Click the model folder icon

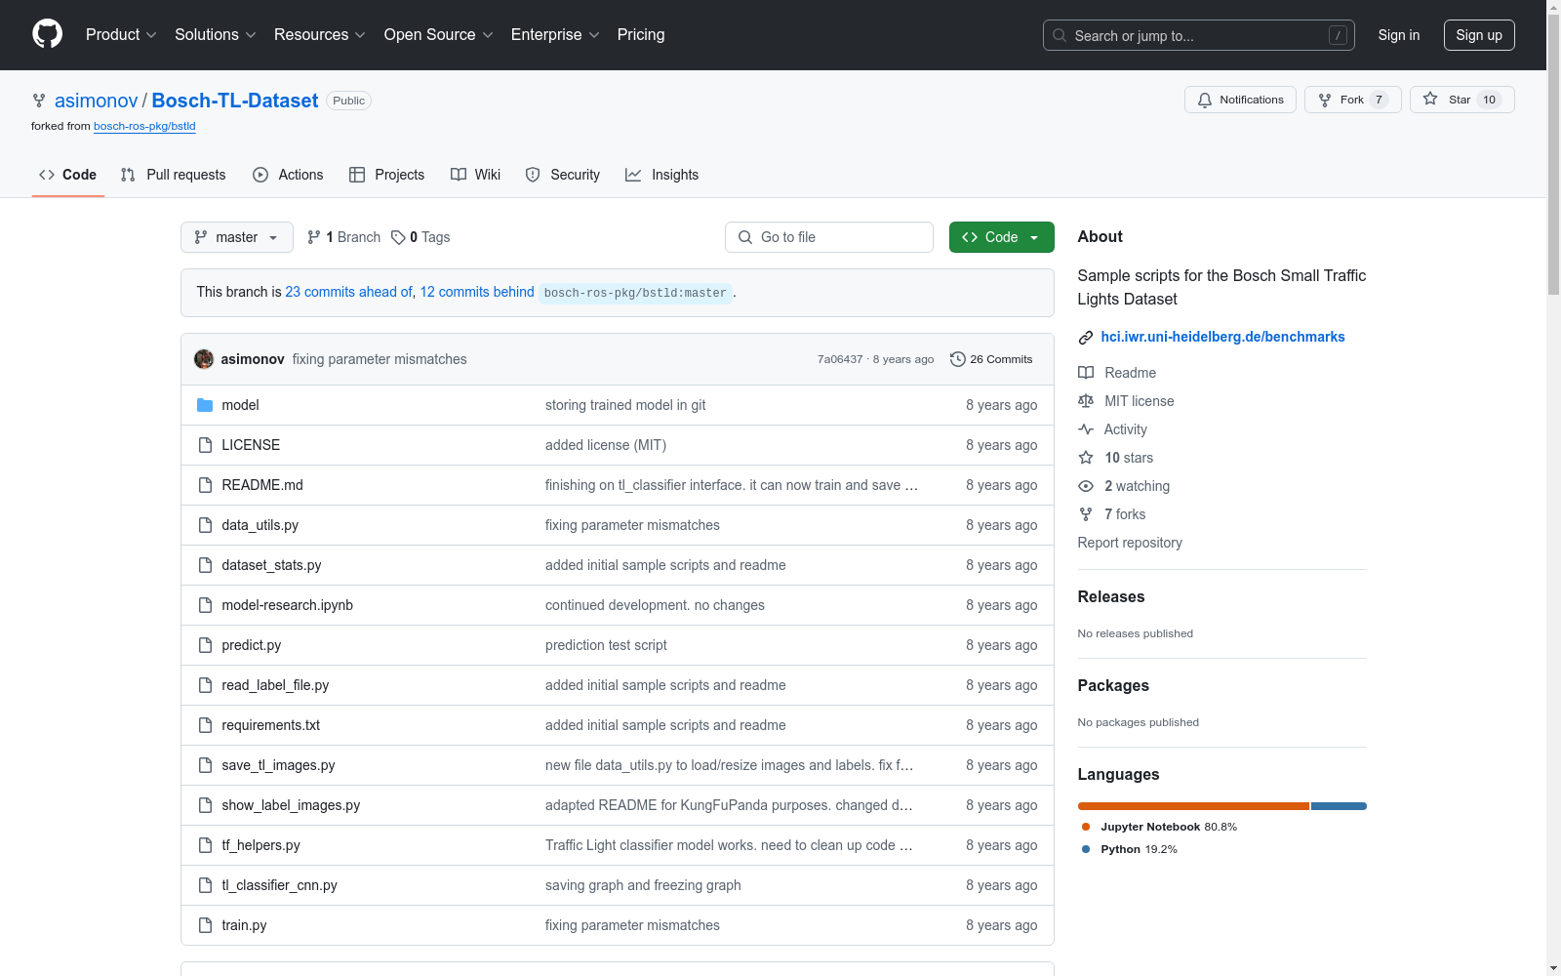coord(205,405)
